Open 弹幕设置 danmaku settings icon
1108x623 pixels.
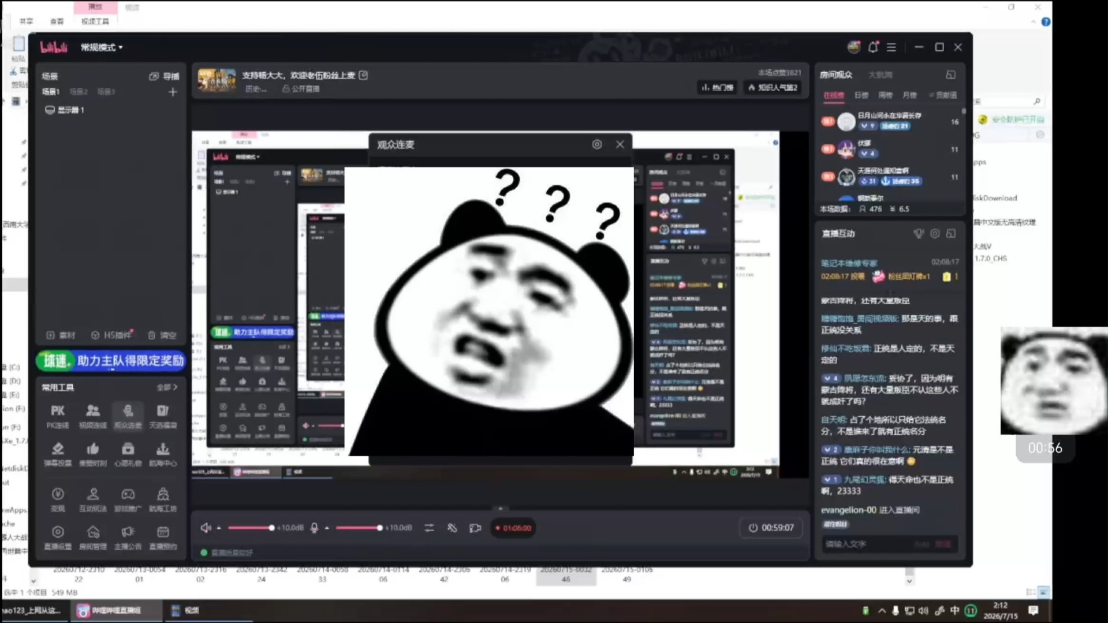58,454
